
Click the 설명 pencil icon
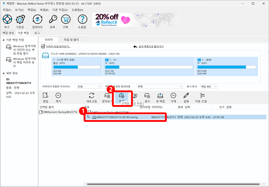[x=186, y=95]
